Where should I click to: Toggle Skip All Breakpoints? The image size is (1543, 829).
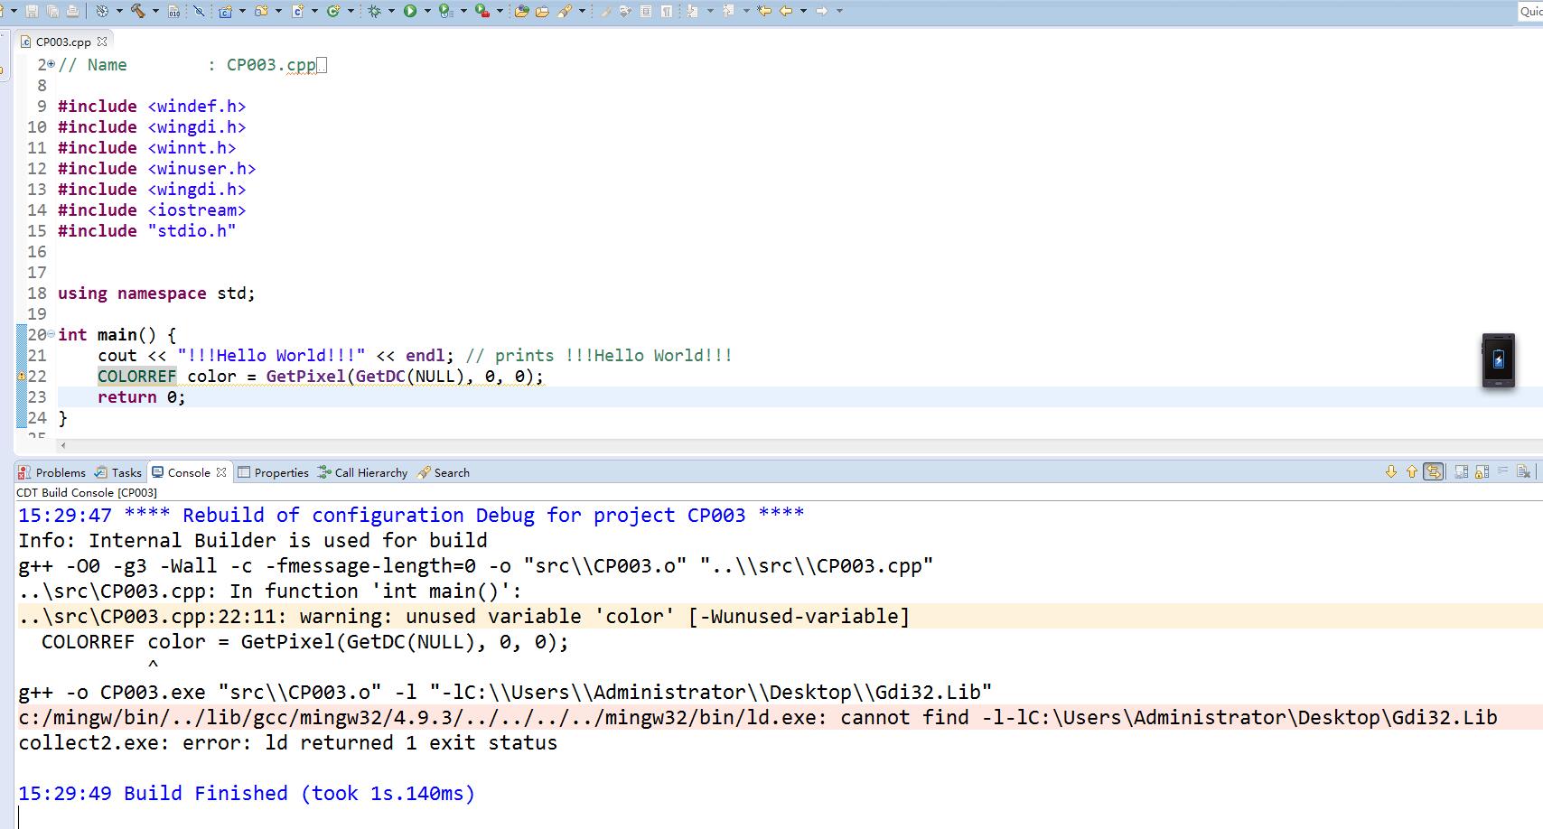199,11
